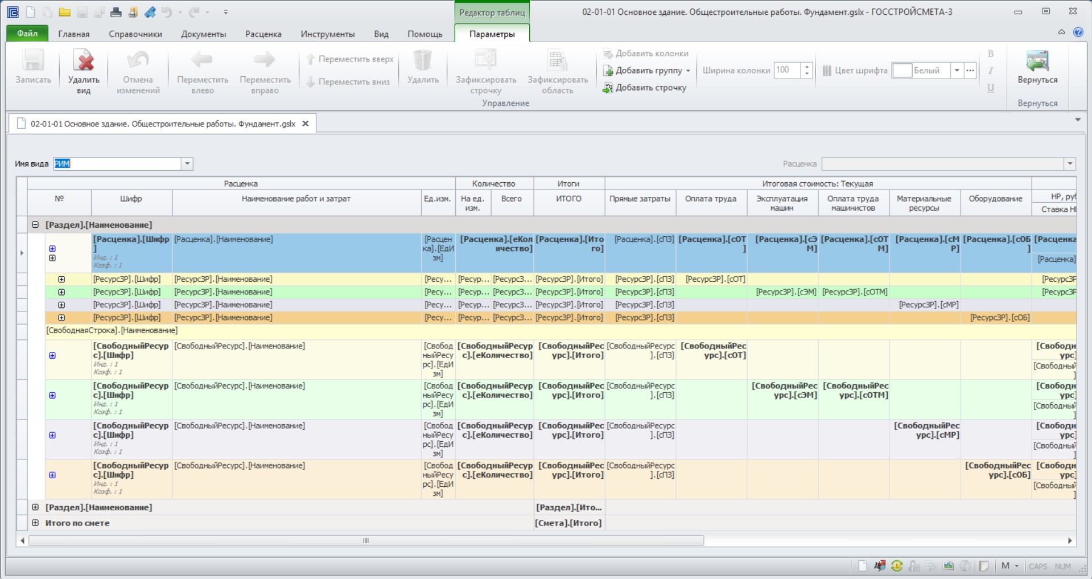Open the Имя вида dropdown
This screenshot has height=579, width=1092.
click(x=187, y=164)
